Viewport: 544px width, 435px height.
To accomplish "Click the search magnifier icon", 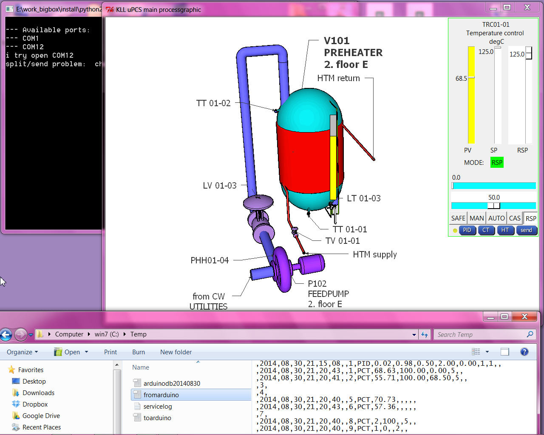I will click(x=530, y=335).
